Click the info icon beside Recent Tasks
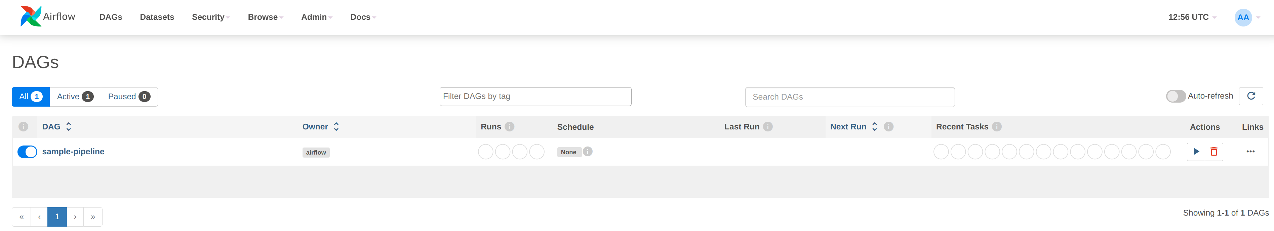1274x231 pixels. [x=997, y=127]
